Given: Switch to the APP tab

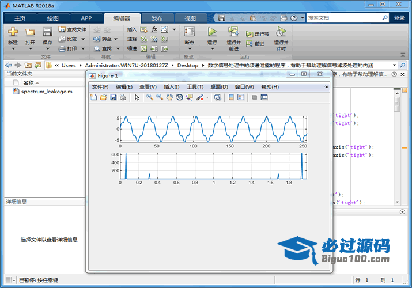Looking at the screenshot, I should click(x=86, y=18).
